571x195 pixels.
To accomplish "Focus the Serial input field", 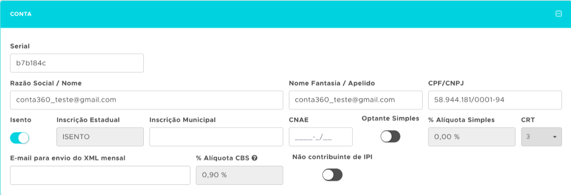I will 76,63.
